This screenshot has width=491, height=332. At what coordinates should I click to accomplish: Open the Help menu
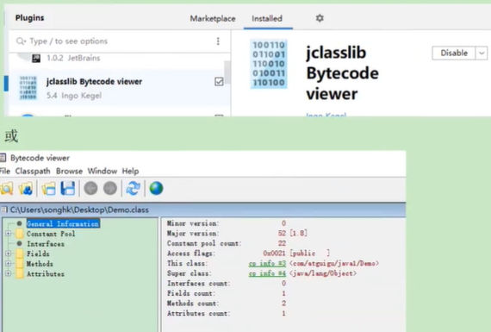pos(130,171)
